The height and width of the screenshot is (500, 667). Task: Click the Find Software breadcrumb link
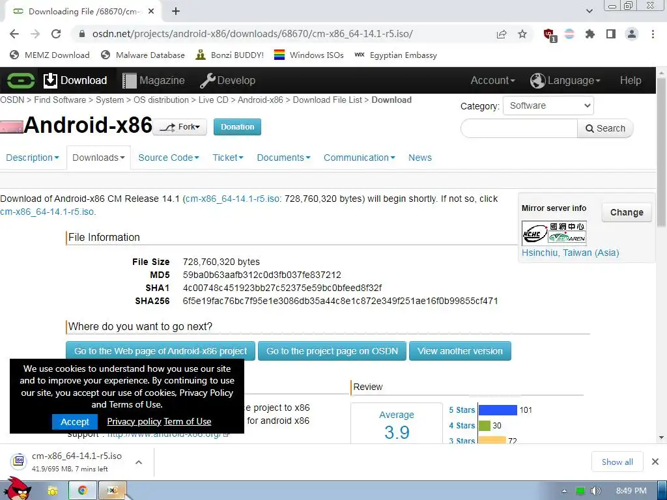tap(60, 100)
